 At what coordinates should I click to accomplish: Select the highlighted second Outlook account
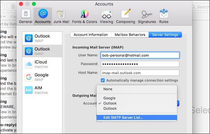42,51
